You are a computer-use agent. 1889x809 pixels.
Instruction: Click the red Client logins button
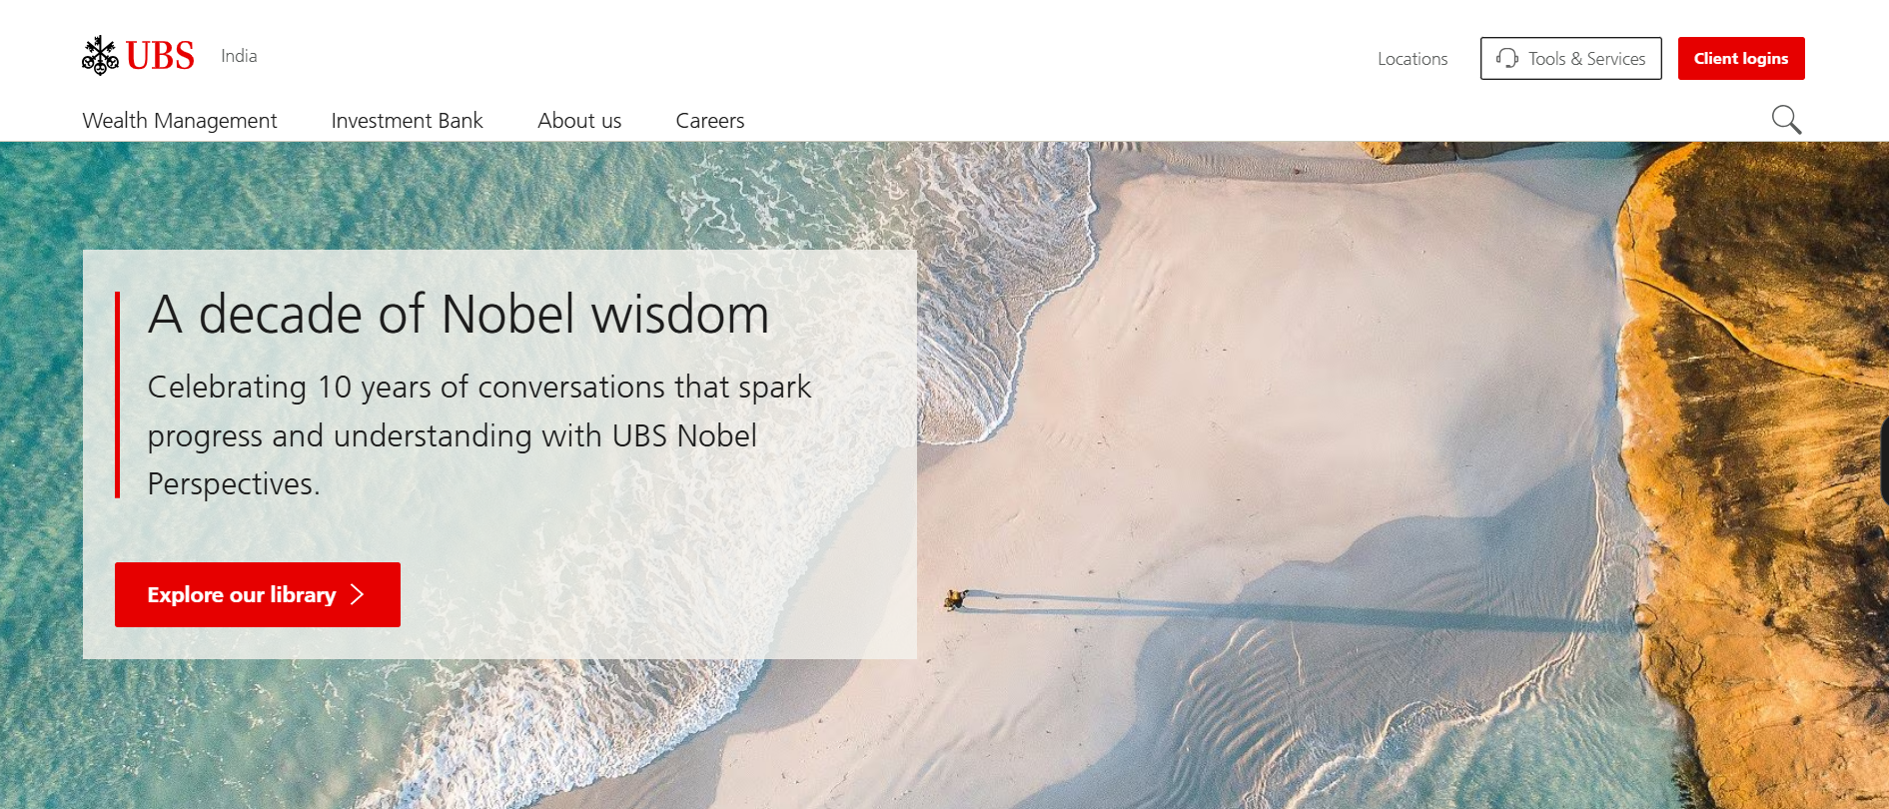(x=1741, y=58)
